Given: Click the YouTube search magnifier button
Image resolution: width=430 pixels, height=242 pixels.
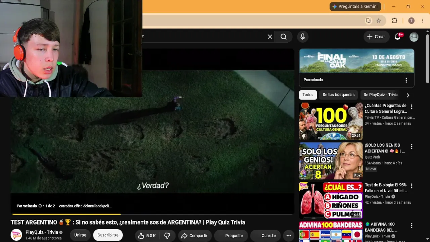Looking at the screenshot, I should click(284, 37).
